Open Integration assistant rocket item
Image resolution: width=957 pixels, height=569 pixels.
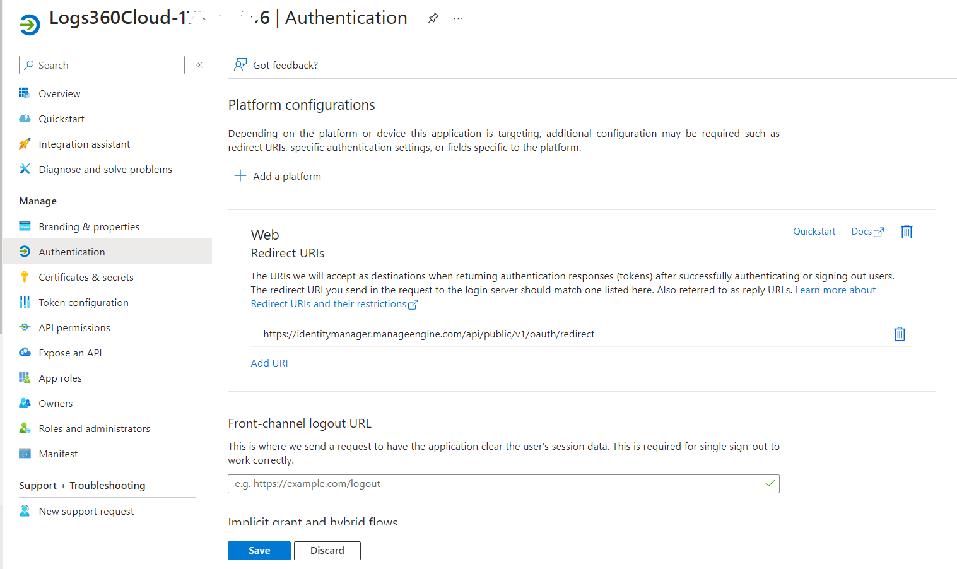click(25, 144)
